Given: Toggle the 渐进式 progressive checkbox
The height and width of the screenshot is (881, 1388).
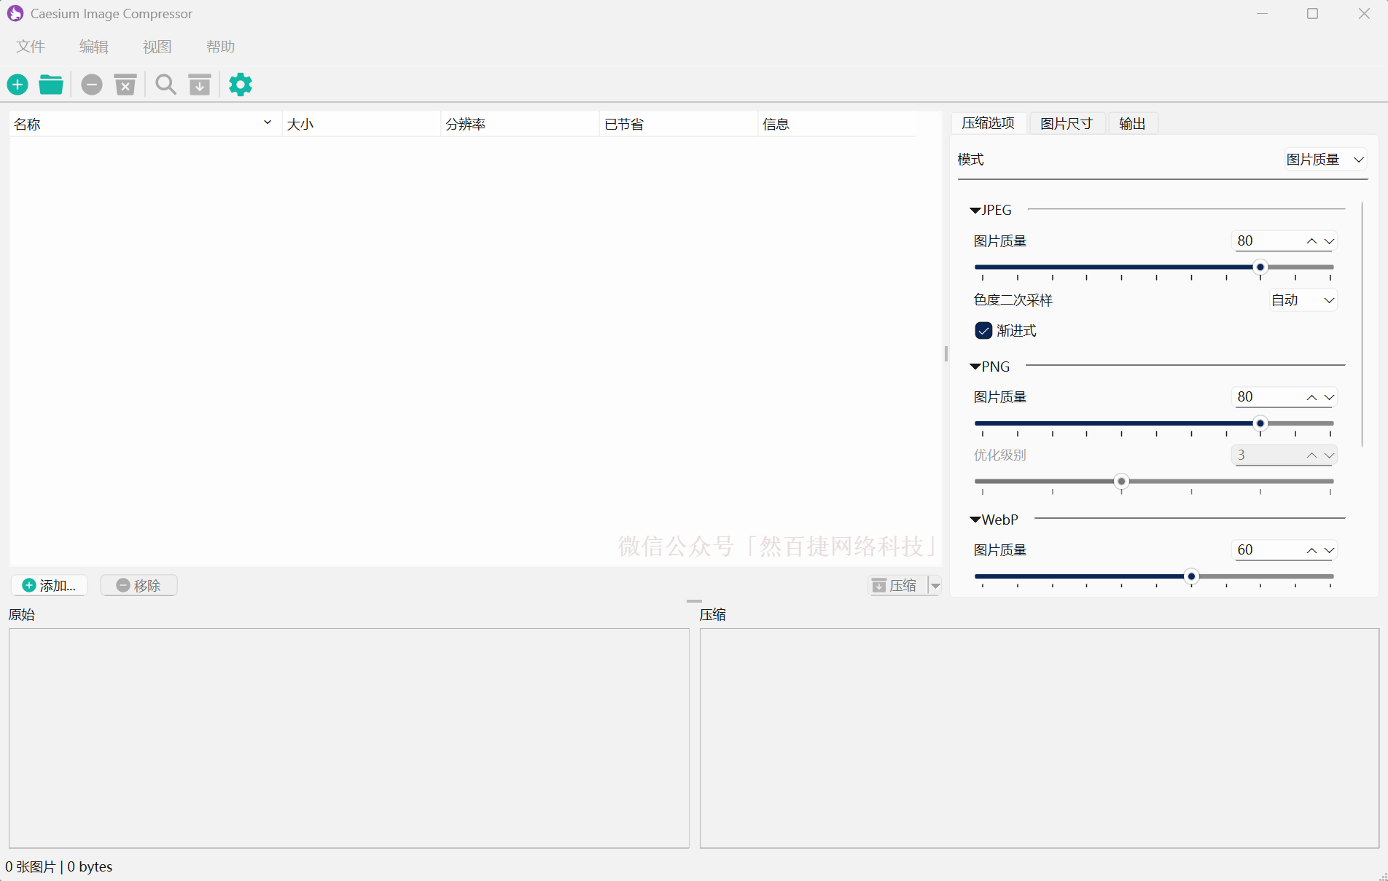Looking at the screenshot, I should (983, 331).
